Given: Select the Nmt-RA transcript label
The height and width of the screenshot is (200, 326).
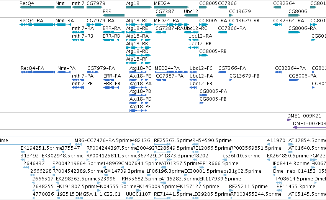Looking at the screenshot, I should (x=65, y=21).
